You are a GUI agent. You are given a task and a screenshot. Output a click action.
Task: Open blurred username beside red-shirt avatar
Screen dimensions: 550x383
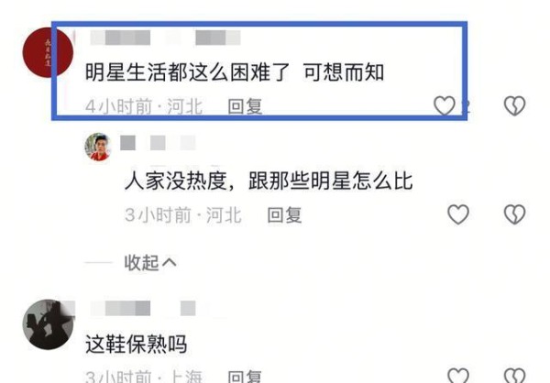[158, 143]
